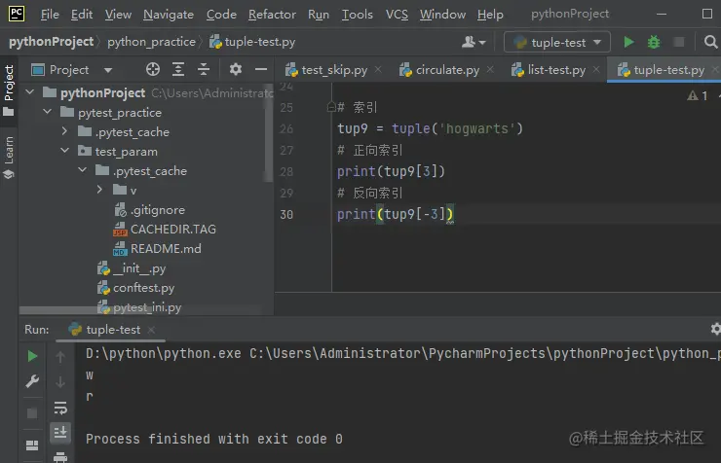Click Up the Stack Trace arrow
Viewport: 721px width, 463px height.
click(x=60, y=357)
